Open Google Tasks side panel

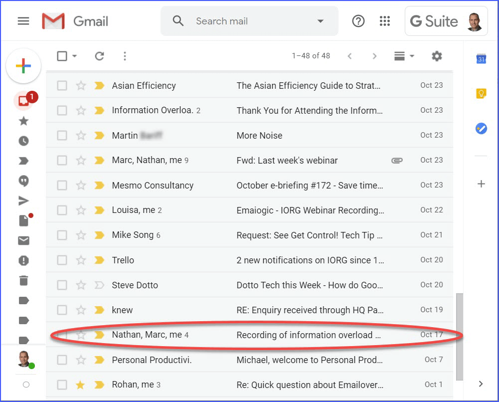[481, 129]
